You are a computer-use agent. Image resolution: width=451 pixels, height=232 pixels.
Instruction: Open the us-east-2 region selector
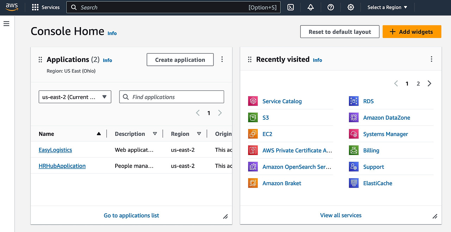tap(75, 97)
